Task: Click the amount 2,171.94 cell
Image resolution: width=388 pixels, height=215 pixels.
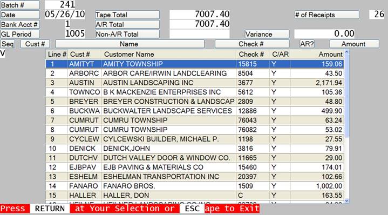Action: 317,83
